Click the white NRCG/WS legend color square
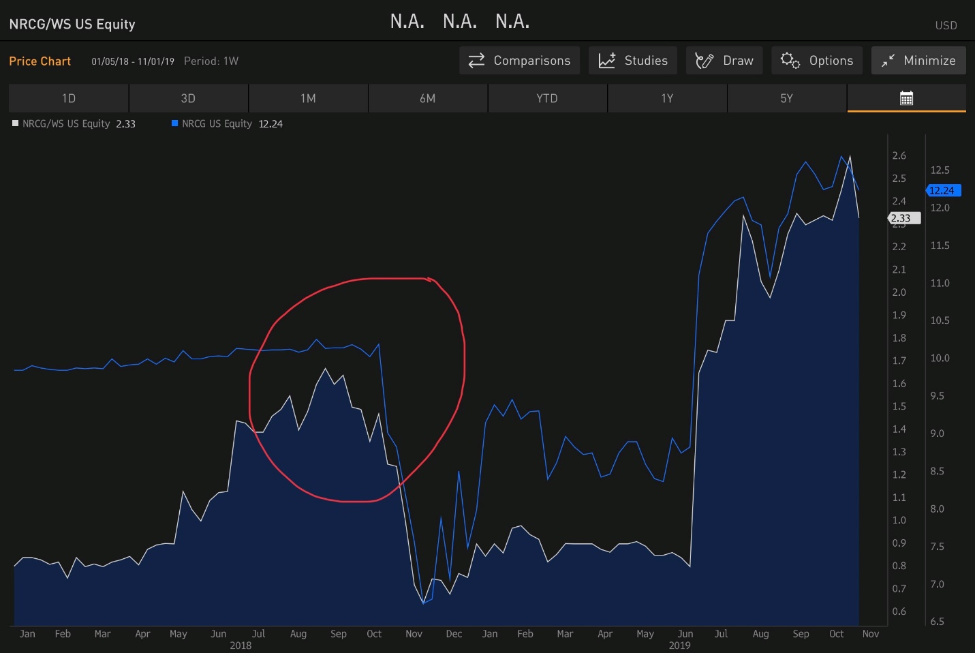This screenshot has width=975, height=653. [15, 123]
